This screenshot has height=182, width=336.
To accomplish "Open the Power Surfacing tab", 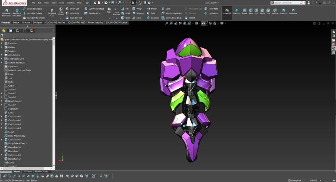I will point(96,23).
